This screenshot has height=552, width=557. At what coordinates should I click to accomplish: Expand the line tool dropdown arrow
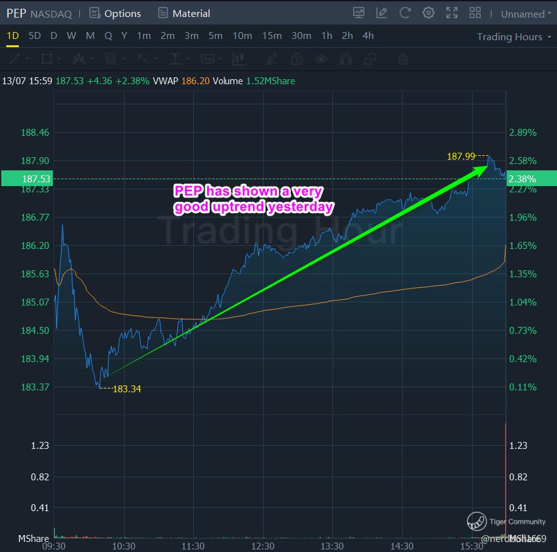[26, 58]
